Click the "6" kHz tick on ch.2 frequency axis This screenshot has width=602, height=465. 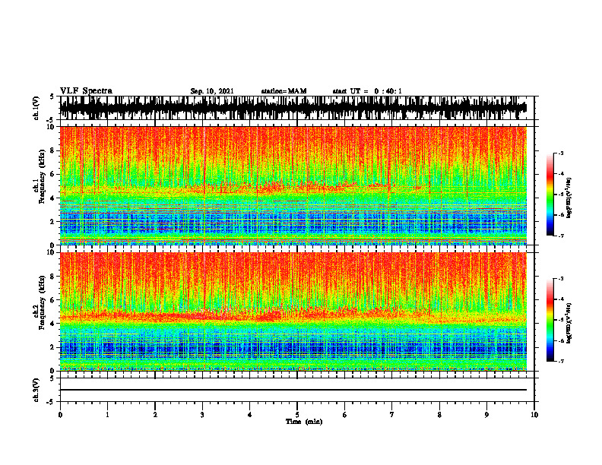[53, 300]
